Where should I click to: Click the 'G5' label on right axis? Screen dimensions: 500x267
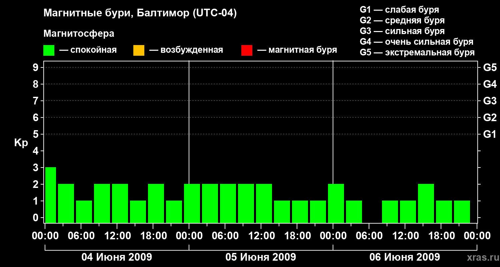[490, 67]
